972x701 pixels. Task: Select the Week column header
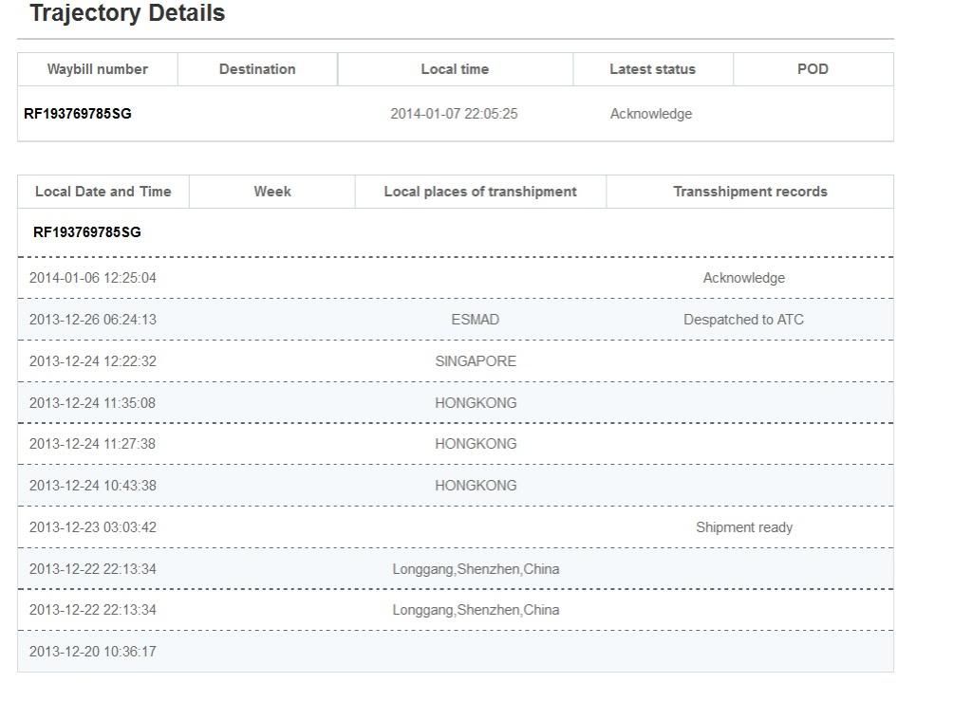click(272, 192)
